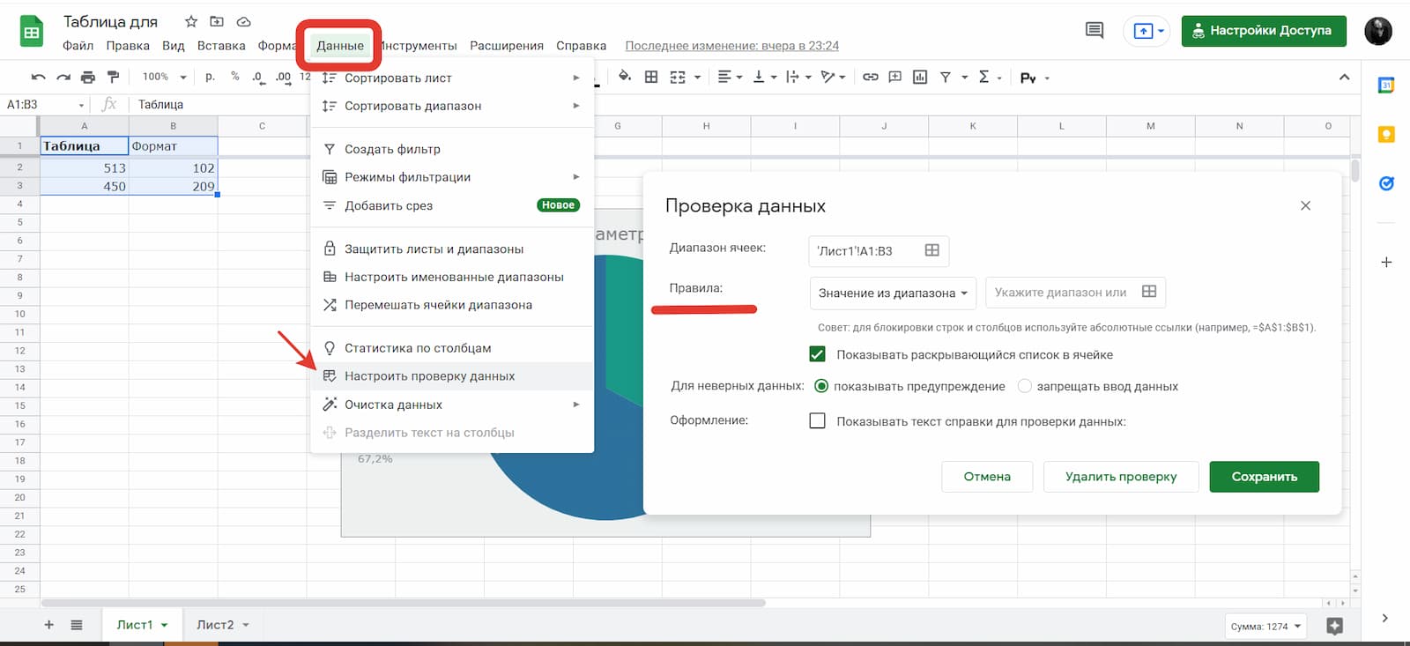
Task: Open the comment history icon
Action: 1095,31
